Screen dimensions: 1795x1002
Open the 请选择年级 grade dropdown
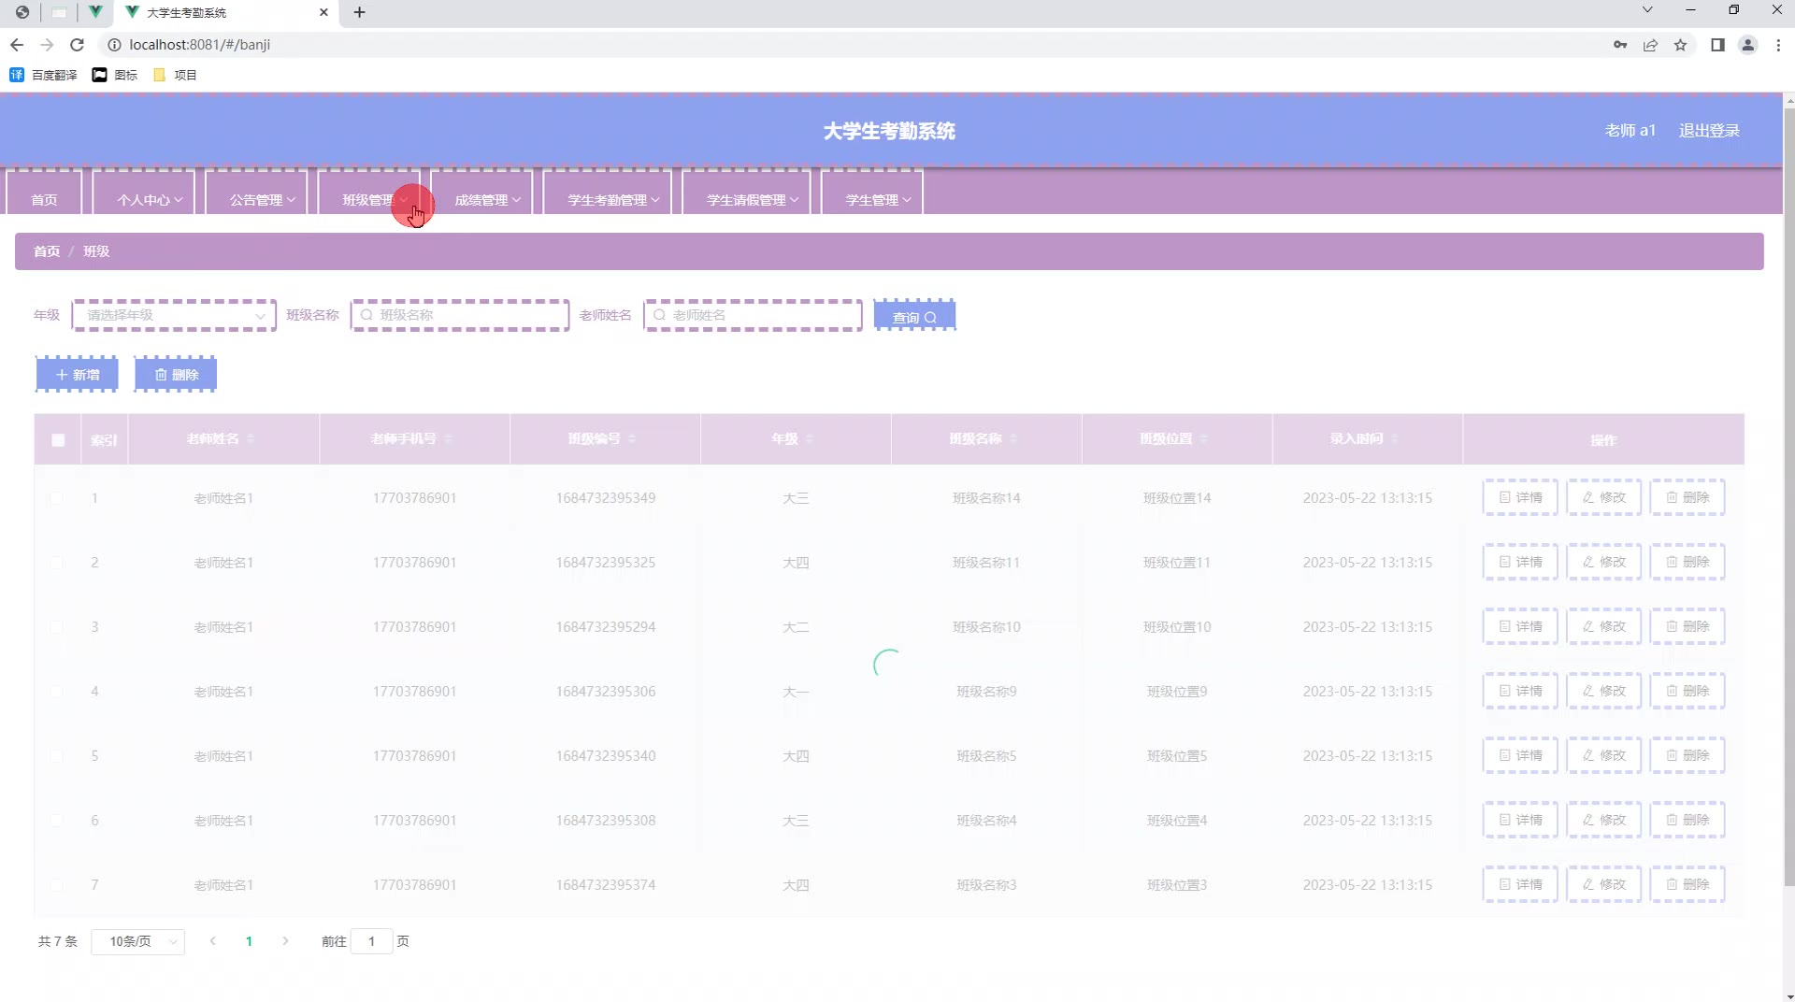click(x=174, y=316)
